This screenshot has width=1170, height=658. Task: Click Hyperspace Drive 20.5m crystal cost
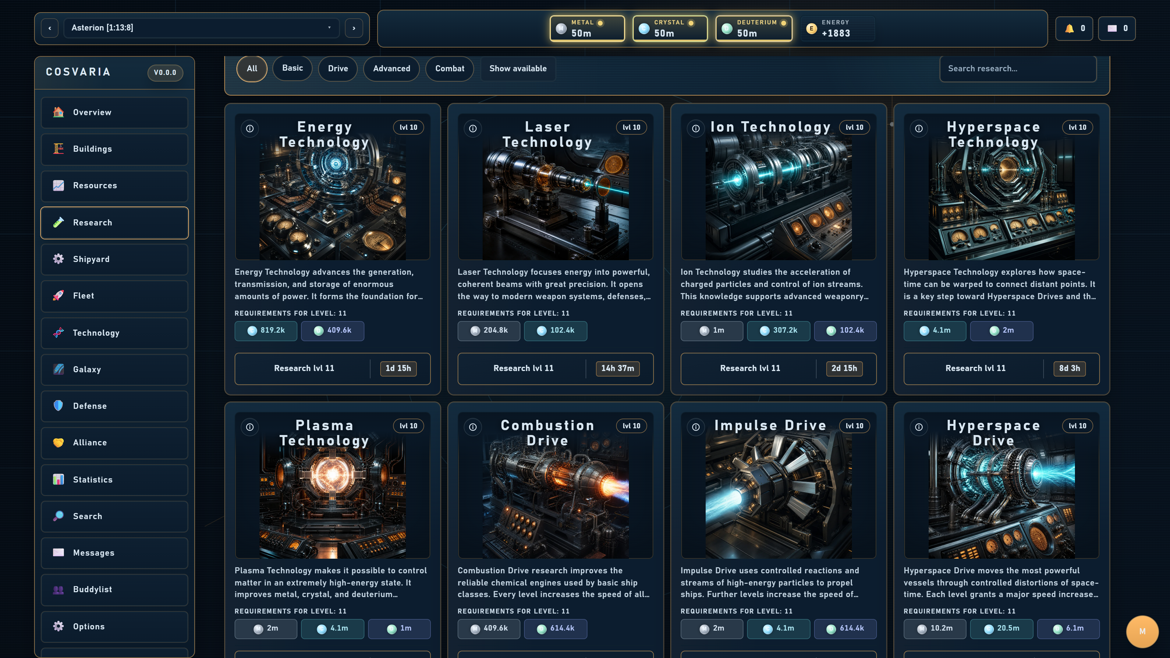pyautogui.click(x=1002, y=628)
